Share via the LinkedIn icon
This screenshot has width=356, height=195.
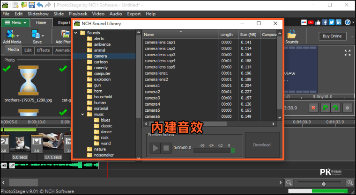339,22
